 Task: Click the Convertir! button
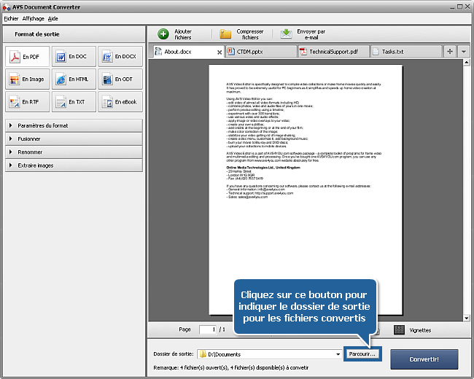pos(424,359)
